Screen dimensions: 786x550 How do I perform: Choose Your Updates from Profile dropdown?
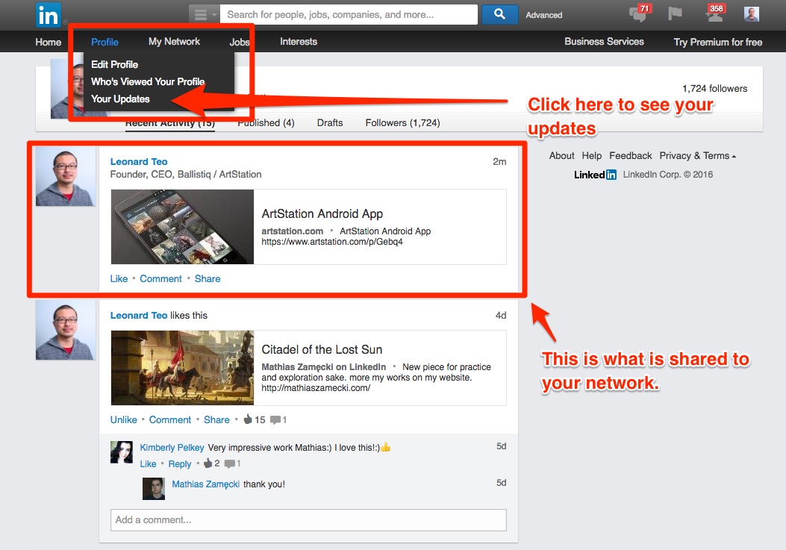[x=120, y=99]
